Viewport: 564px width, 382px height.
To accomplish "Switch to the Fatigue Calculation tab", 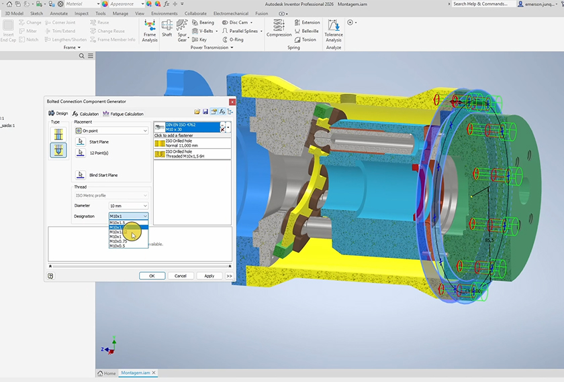I will click(123, 114).
